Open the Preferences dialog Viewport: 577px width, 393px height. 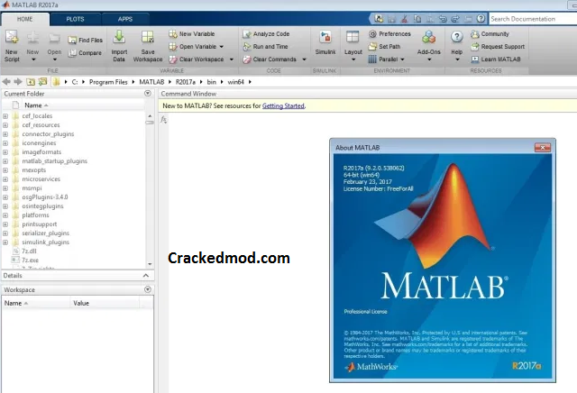click(389, 34)
